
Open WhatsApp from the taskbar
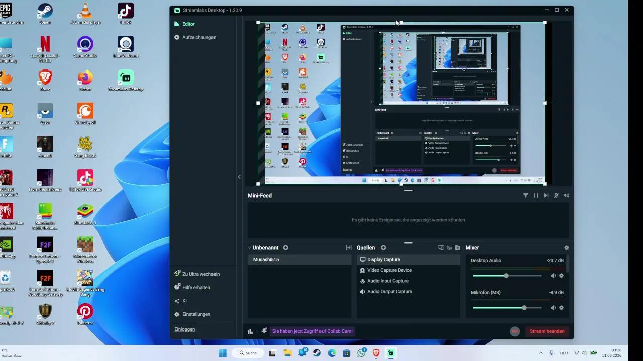pyautogui.click(x=362, y=353)
